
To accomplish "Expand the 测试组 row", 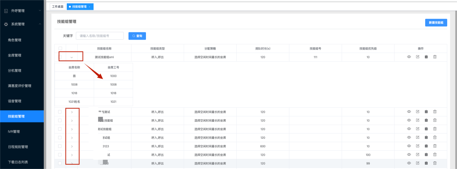I will pos(72,137).
